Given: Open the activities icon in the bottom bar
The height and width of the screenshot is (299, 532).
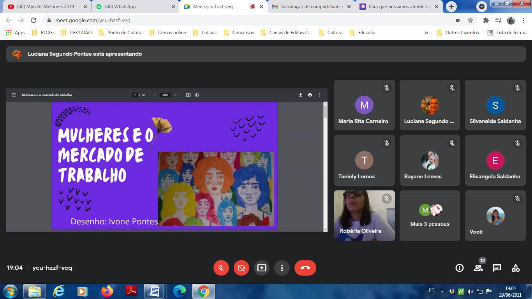Looking at the screenshot, I should tap(516, 268).
